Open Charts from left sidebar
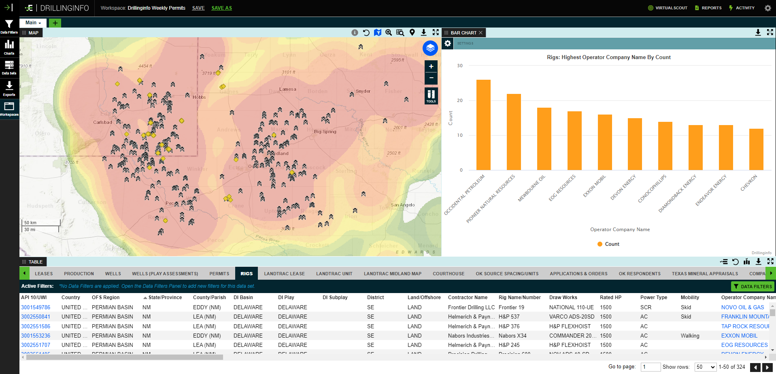This screenshot has width=776, height=374. (x=9, y=47)
